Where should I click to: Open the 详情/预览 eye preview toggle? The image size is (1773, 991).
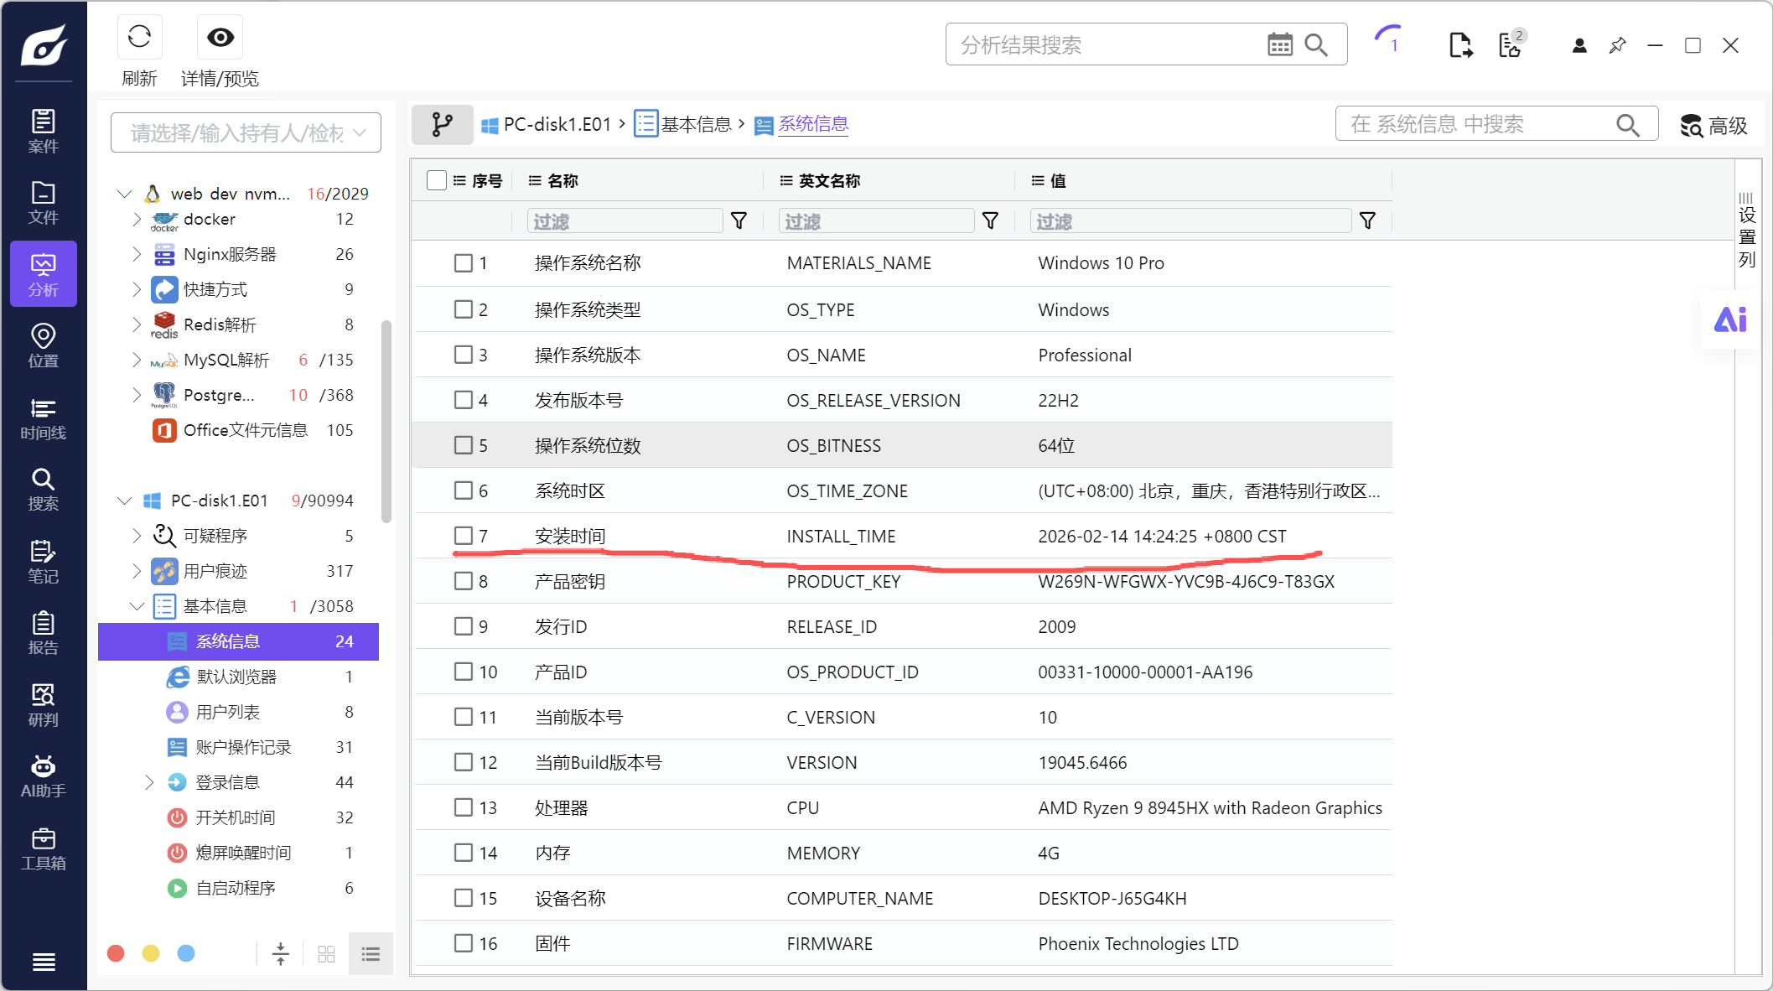pos(220,37)
